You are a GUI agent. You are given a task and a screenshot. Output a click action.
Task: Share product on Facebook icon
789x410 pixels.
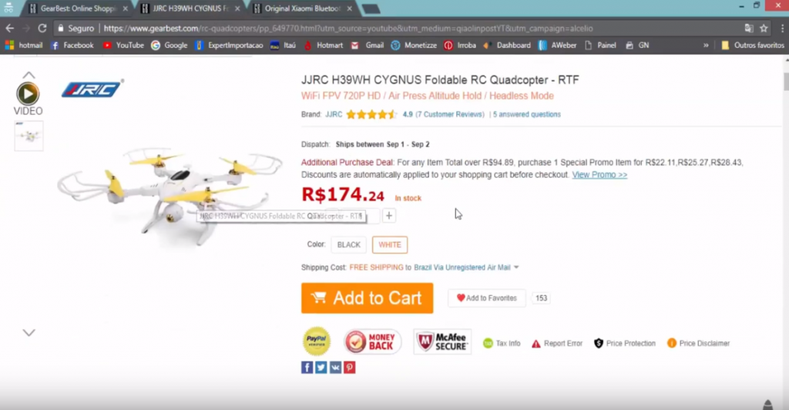(x=307, y=368)
